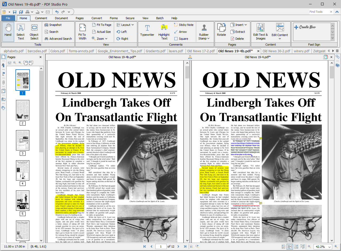Switch to the Comment ribbon tab

(x=41, y=18)
